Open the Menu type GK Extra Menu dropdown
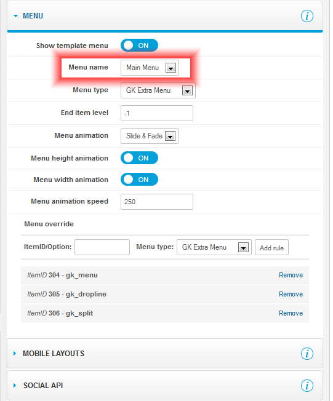Viewport: 333px width, 401px height. (158, 90)
